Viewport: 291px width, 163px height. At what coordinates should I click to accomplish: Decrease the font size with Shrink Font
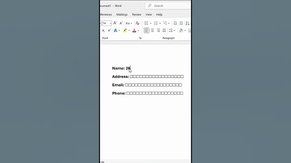(121, 23)
